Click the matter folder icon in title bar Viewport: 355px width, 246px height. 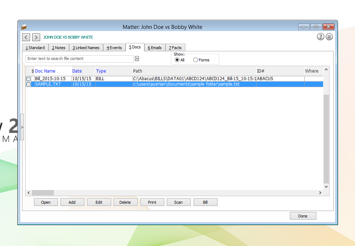(24, 27)
